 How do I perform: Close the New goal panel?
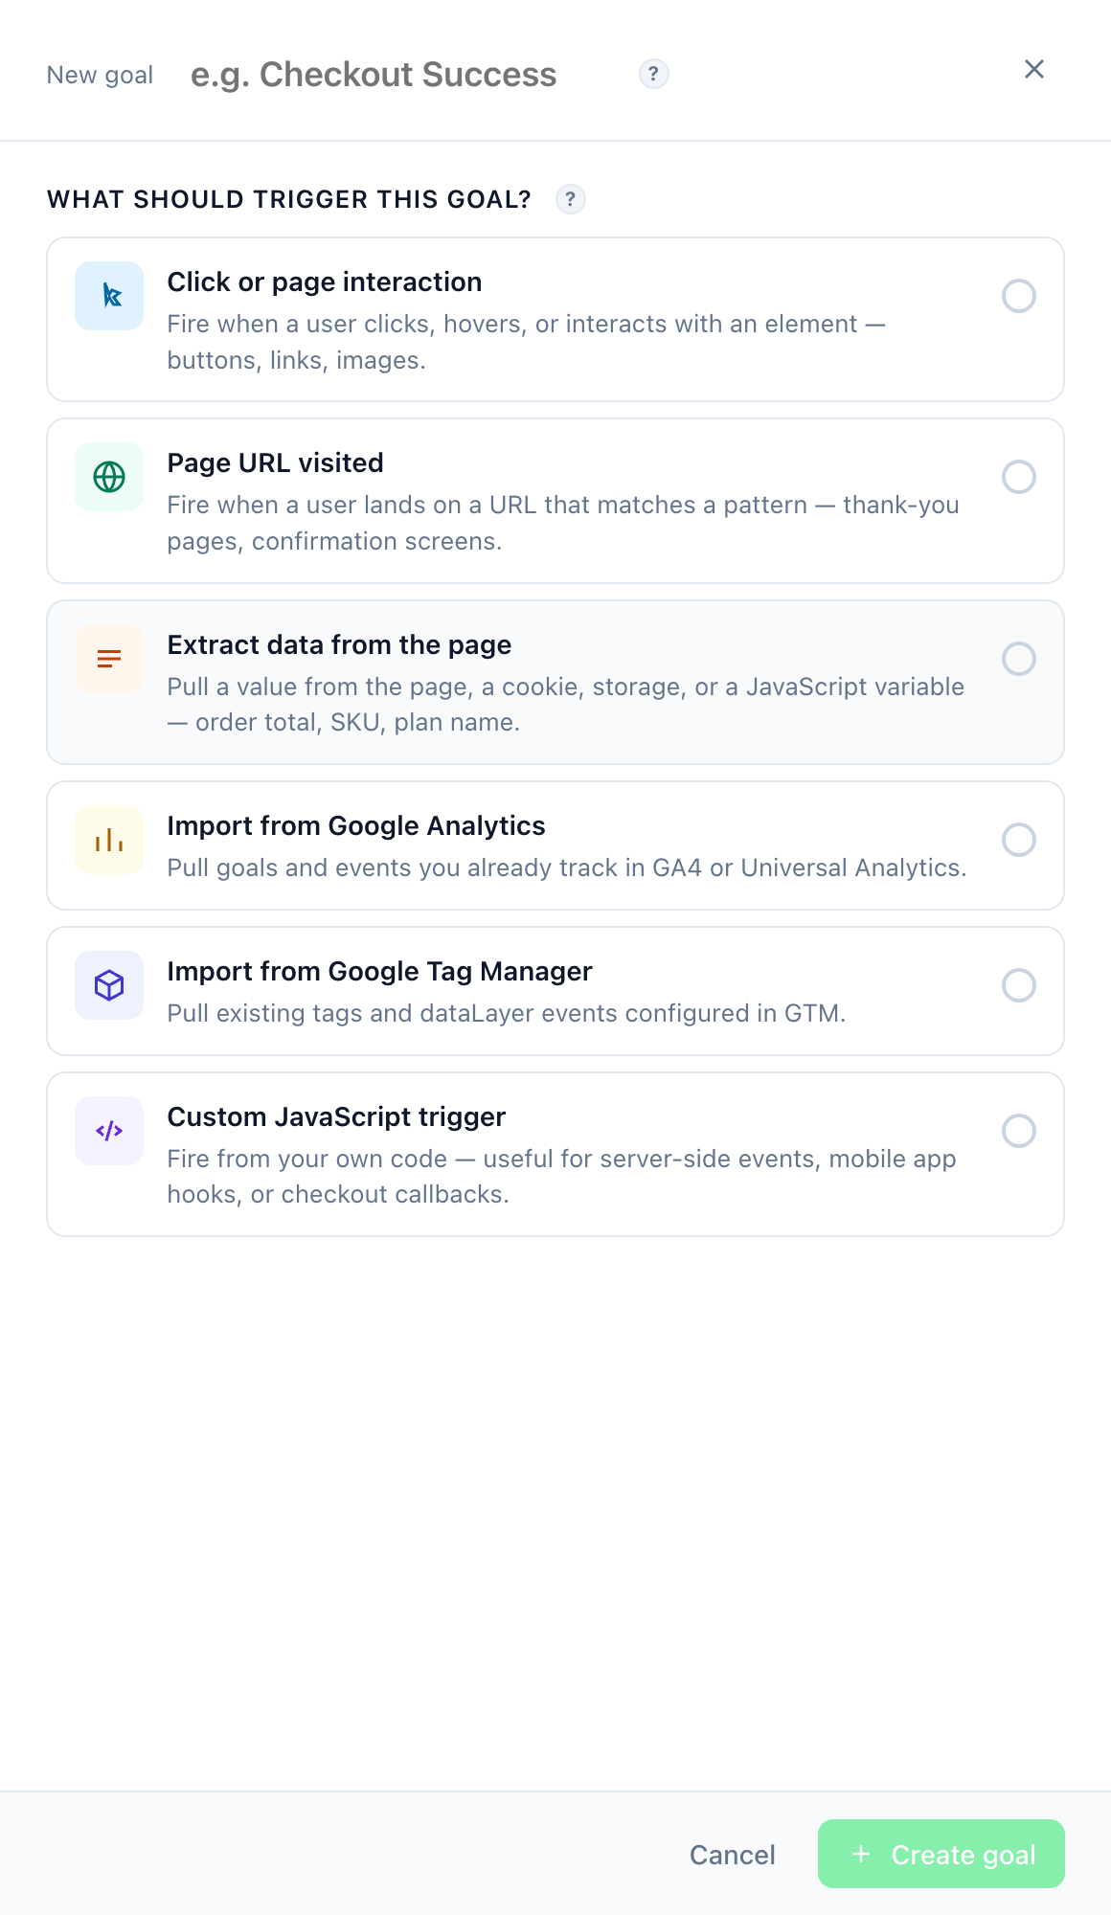pyautogui.click(x=1034, y=69)
